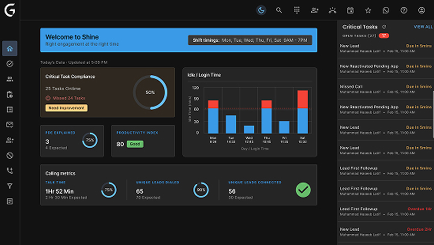Open the blocked circle icon in sidebar
Viewport: 434px width, 245px height.
[x=10, y=156]
